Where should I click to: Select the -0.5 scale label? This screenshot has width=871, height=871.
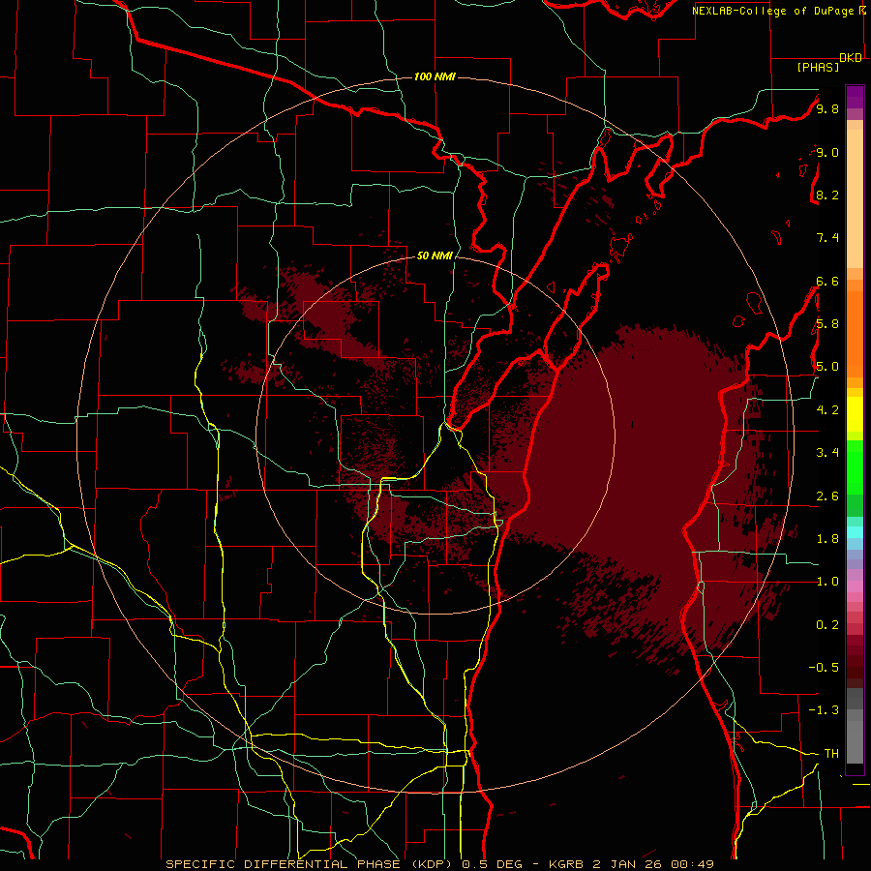coord(824,668)
